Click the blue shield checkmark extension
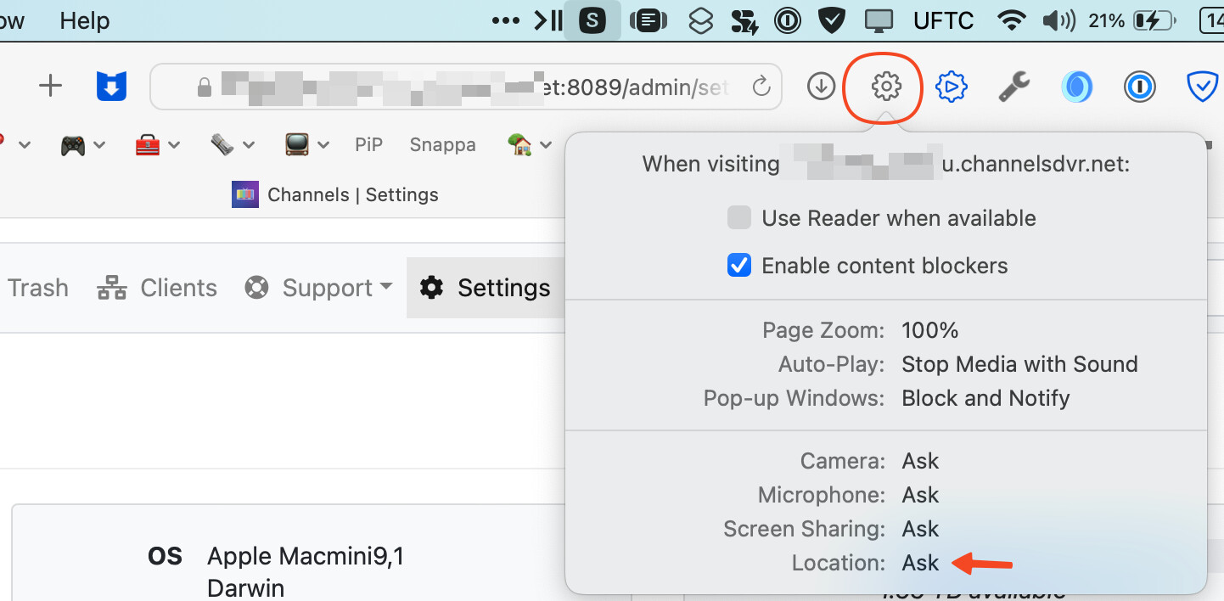 coord(1202,86)
